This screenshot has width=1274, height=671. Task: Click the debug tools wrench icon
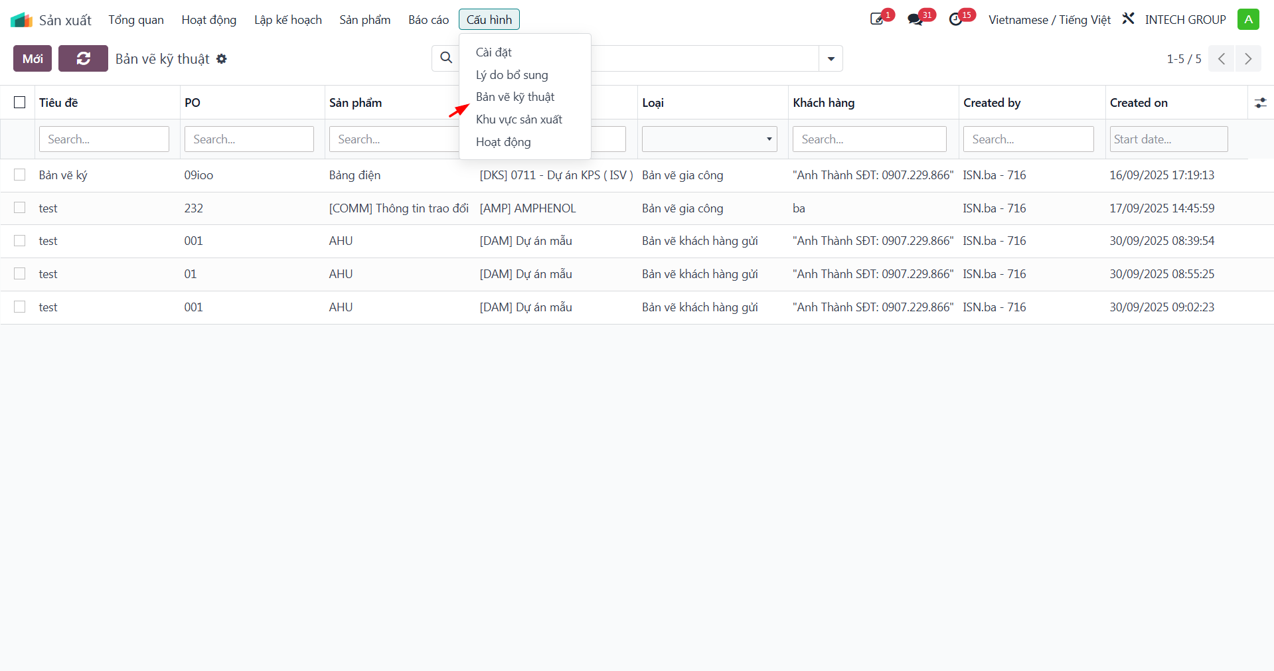pyautogui.click(x=1128, y=19)
